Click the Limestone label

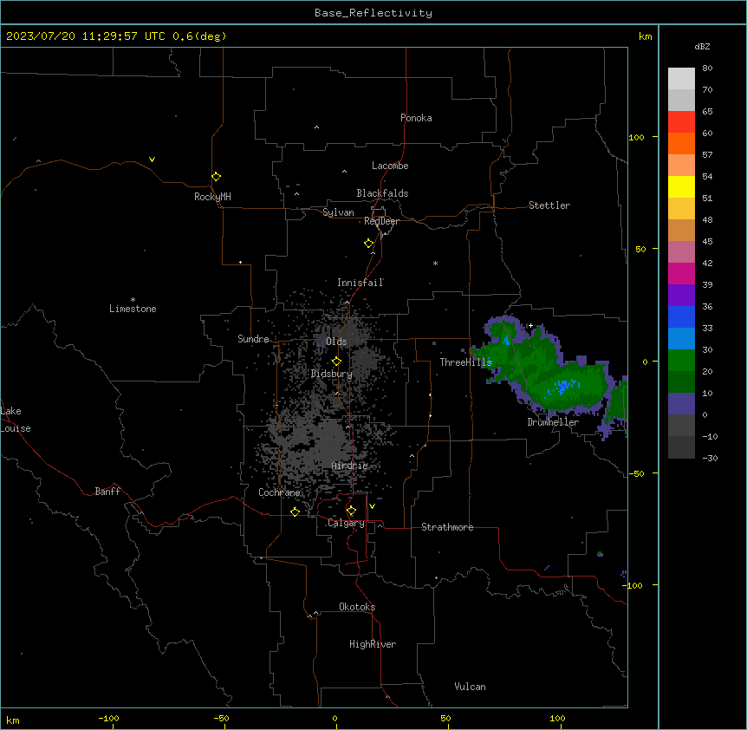click(x=133, y=309)
